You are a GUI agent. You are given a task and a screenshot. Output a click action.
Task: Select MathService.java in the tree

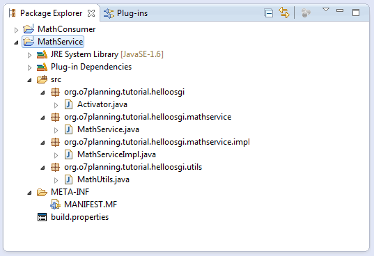tap(108, 129)
